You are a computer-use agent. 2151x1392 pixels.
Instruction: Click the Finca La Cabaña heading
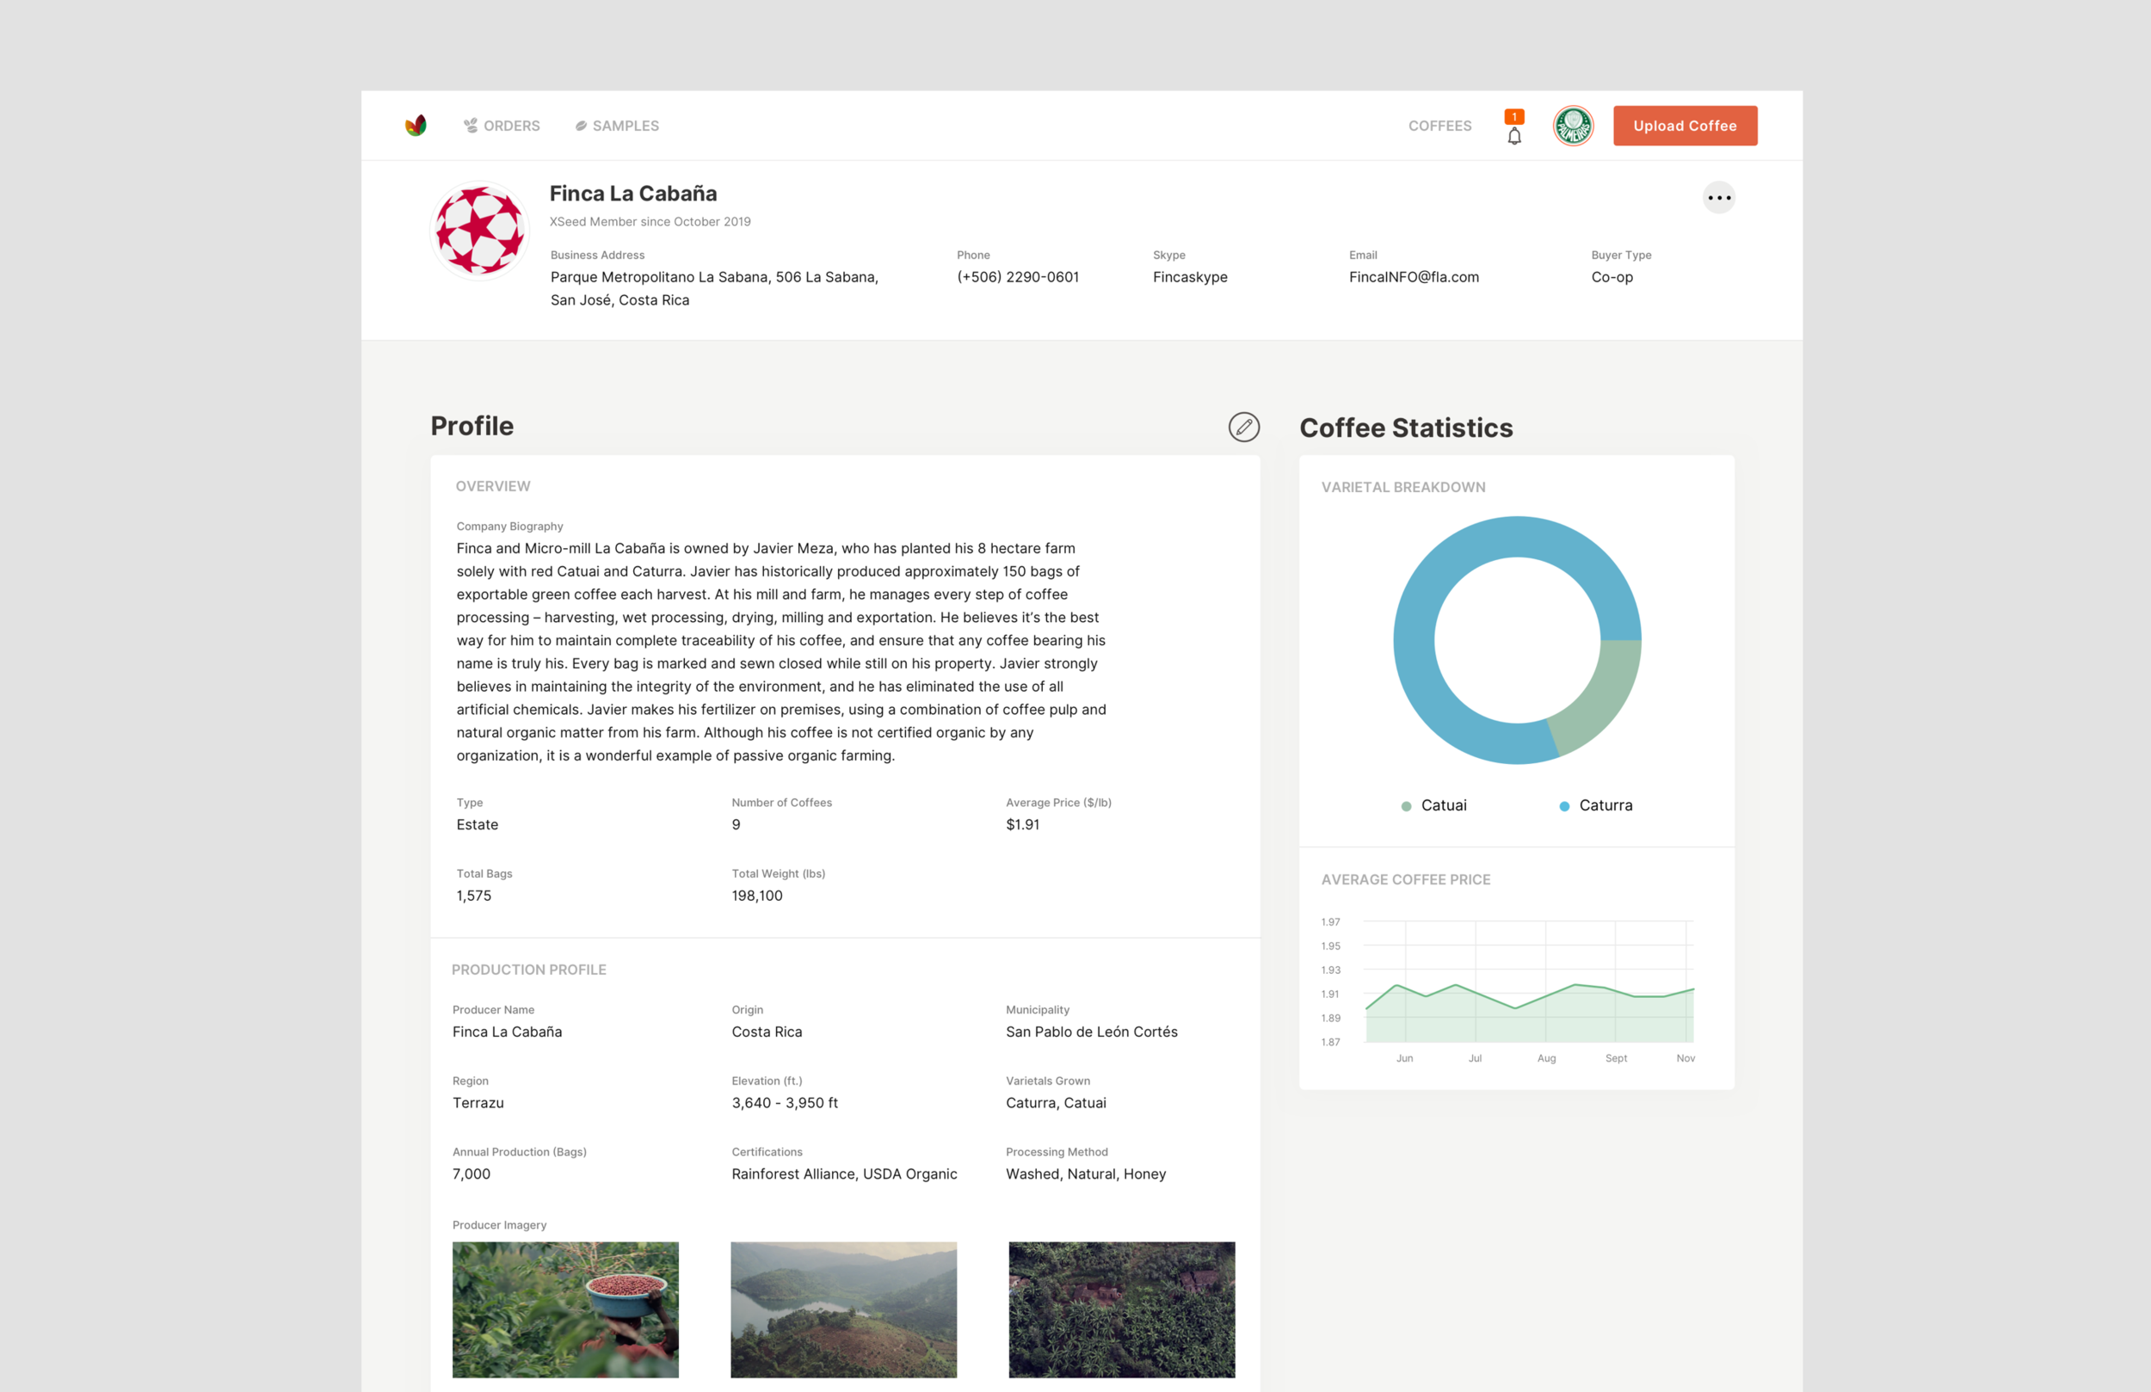[633, 194]
